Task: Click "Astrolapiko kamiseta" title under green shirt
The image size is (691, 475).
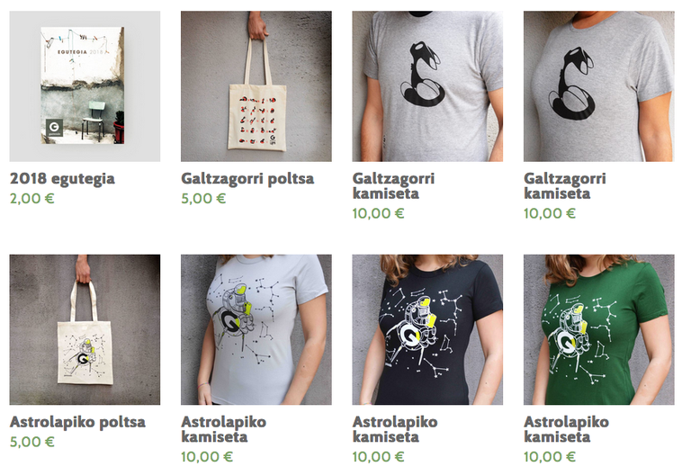Action: (x=567, y=429)
